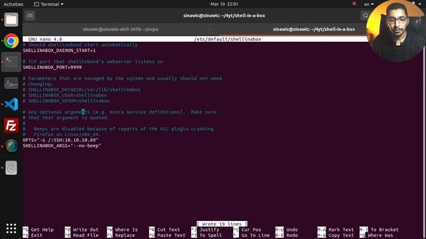The width and height of the screenshot is (426, 239).
Task: Click the red recording indicator in top bar
Action: click(x=354, y=4)
